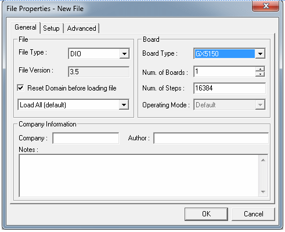285x232 pixels.
Task: Click the Notes scrollbar up arrow
Action: point(263,160)
